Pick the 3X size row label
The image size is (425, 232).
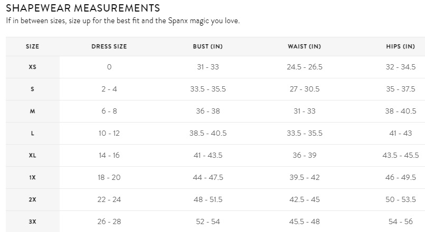coord(33,221)
